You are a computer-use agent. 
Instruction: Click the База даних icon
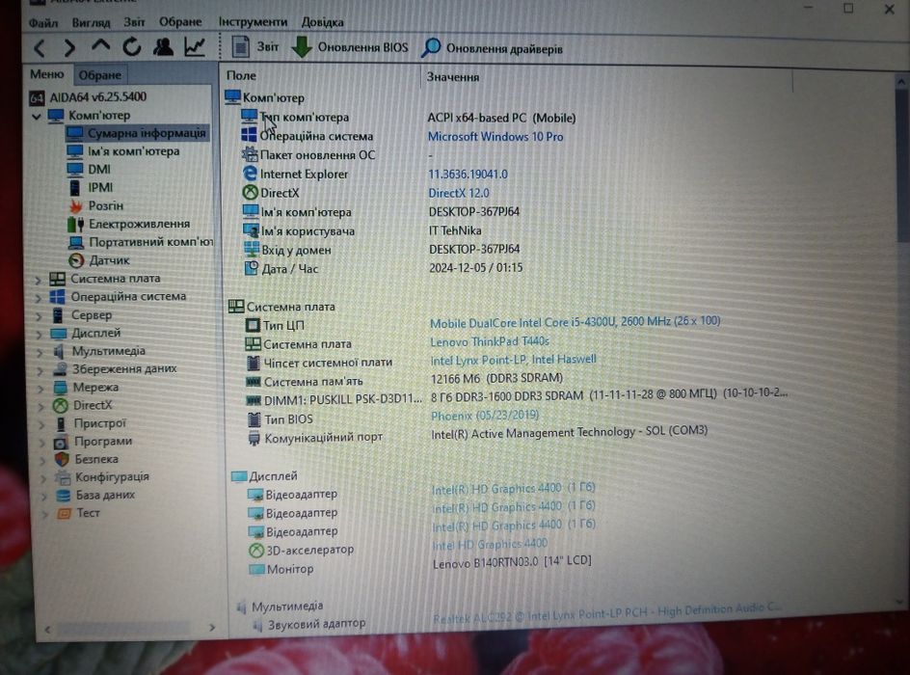coord(63,496)
